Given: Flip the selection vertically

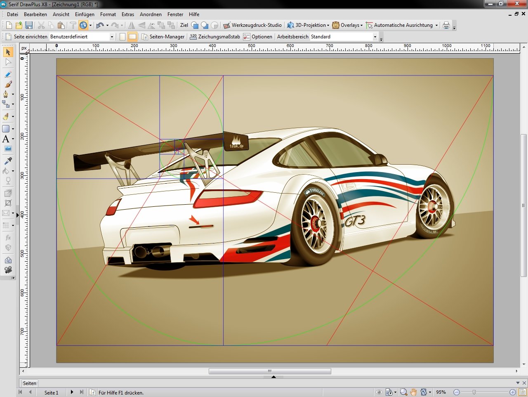Looking at the screenshot, I should [141, 25].
